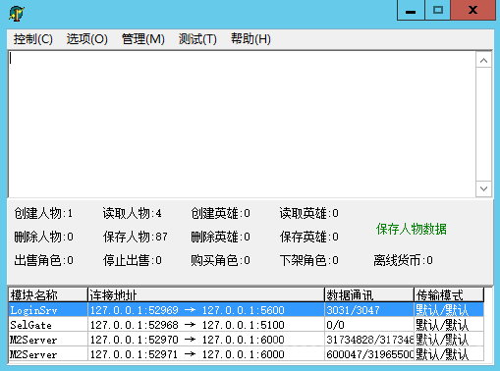Click the 读取英雄:0 counter
The image size is (500, 371).
[x=309, y=213]
